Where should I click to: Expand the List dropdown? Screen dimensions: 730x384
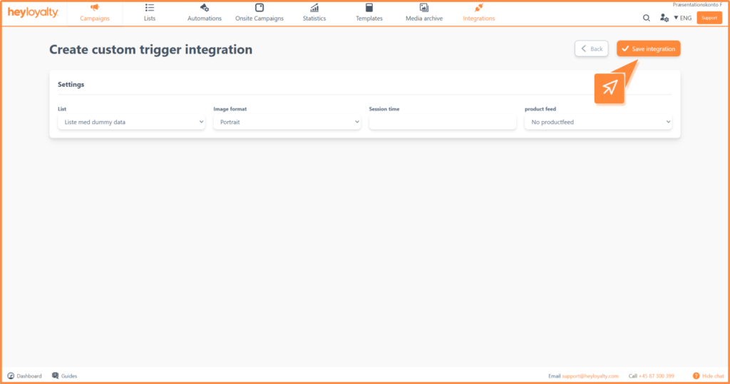(131, 122)
